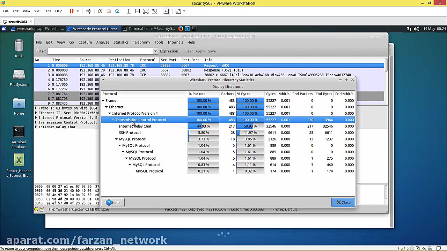Open the power options dropdown next to pause
The height and width of the screenshot is (251, 447).
coord(78,11)
